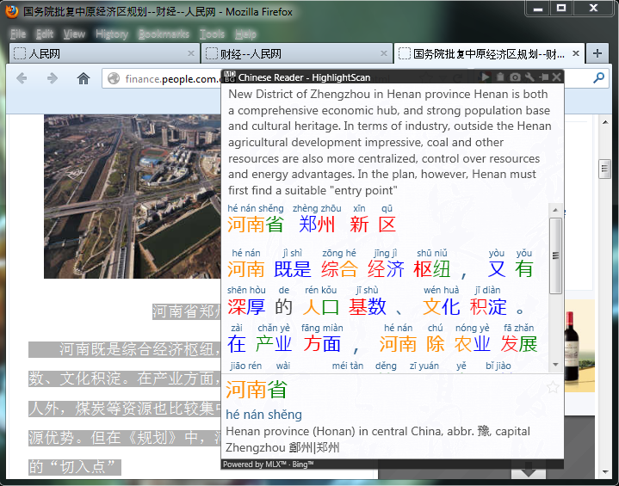Click the word 文化 in the reader

442,306
